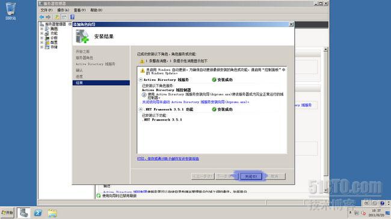Screen dimensions: 391x219
Task: Click the .NET Framework 3.5.1 installed feature text
Action: 162,120
